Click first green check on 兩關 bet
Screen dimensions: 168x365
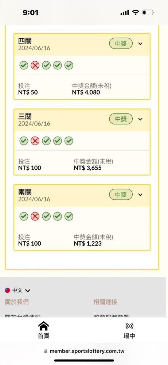[24, 216]
